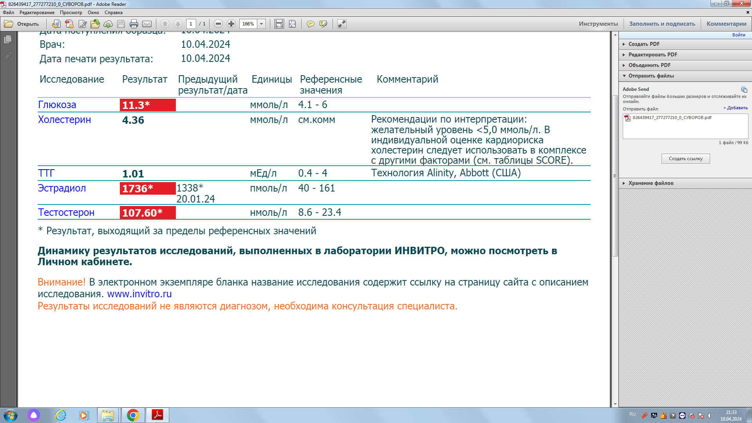This screenshot has height=423, width=752.
Task: Collapse the Отправить файлы section
Action: [x=651, y=76]
